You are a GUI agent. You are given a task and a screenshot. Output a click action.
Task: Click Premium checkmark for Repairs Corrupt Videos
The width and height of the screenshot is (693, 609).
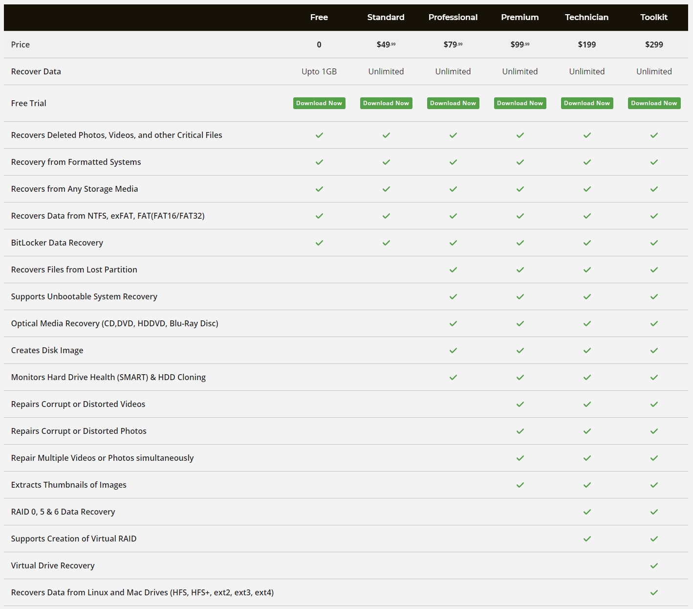tap(520, 404)
